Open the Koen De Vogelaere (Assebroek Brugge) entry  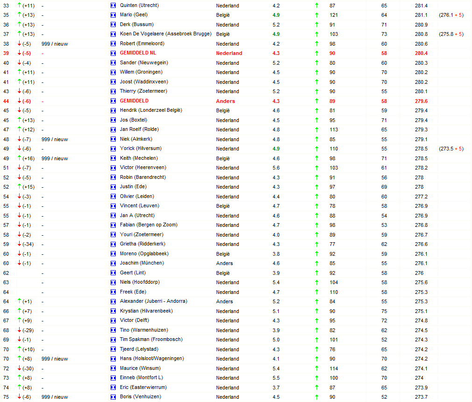click(166, 34)
